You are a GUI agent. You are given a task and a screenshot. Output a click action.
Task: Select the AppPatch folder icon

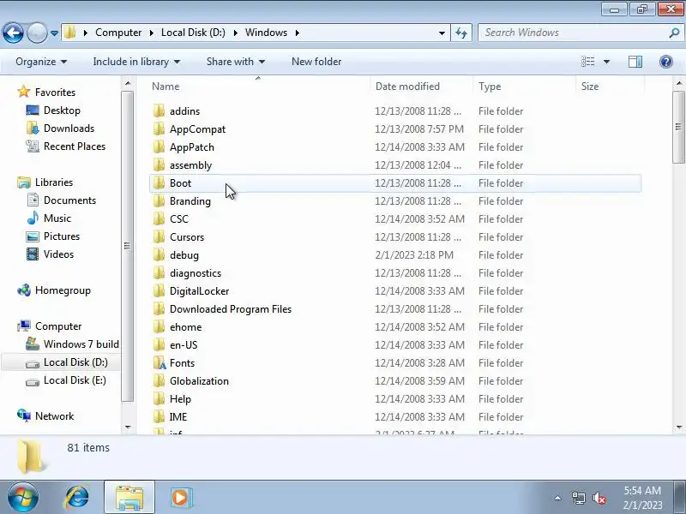tap(159, 146)
